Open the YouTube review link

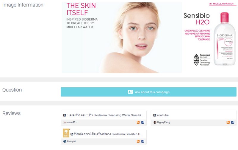coord(162,115)
